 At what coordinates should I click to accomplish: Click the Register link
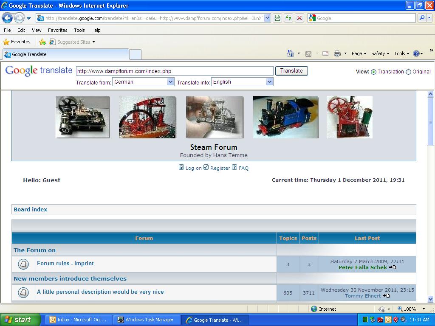click(220, 168)
